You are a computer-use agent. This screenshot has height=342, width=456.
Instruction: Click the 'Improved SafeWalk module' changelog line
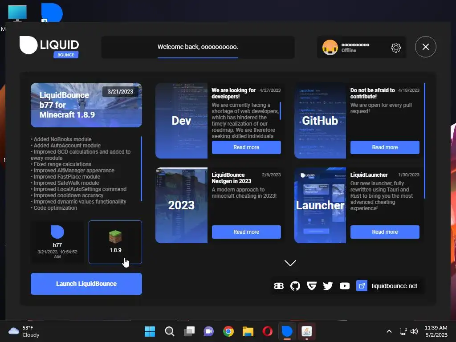[65, 183]
